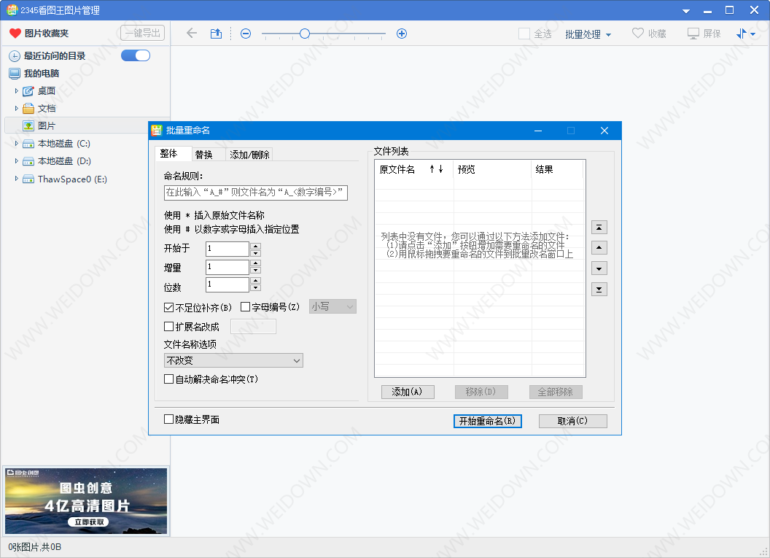Click the 一键导出 button
The height and width of the screenshot is (558, 770).
tap(142, 33)
